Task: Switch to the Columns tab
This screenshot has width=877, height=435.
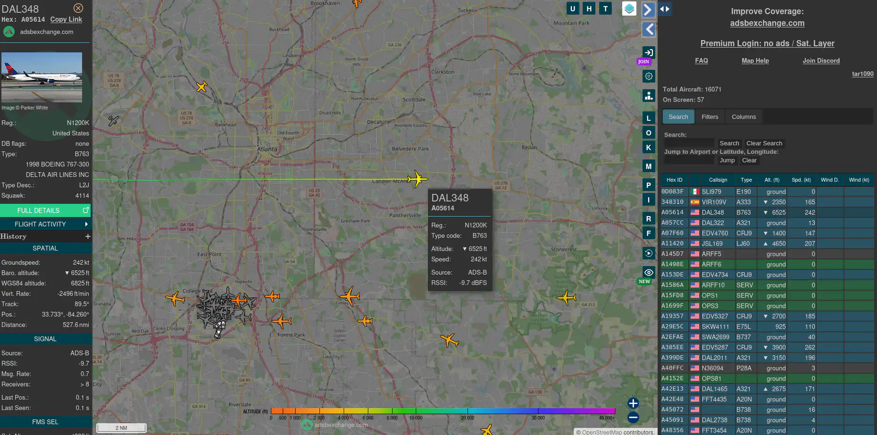Action: [743, 117]
